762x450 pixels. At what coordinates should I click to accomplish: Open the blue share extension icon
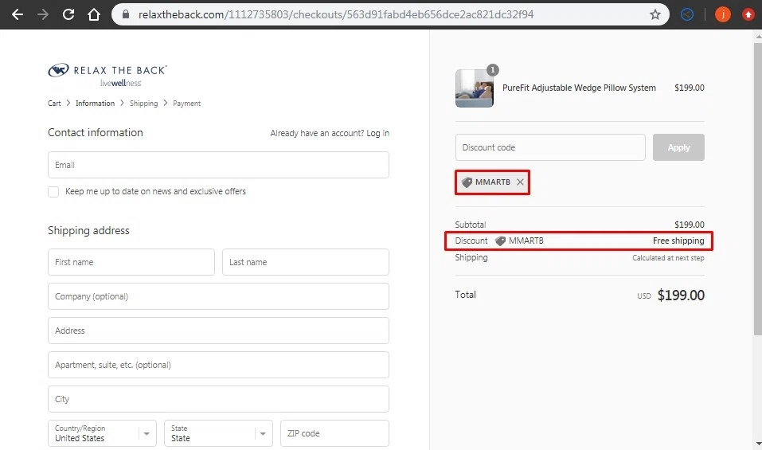click(686, 14)
